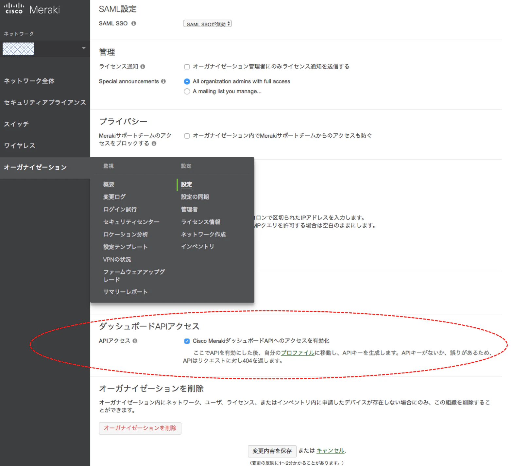Open 変更ログ menu item

[x=114, y=197]
